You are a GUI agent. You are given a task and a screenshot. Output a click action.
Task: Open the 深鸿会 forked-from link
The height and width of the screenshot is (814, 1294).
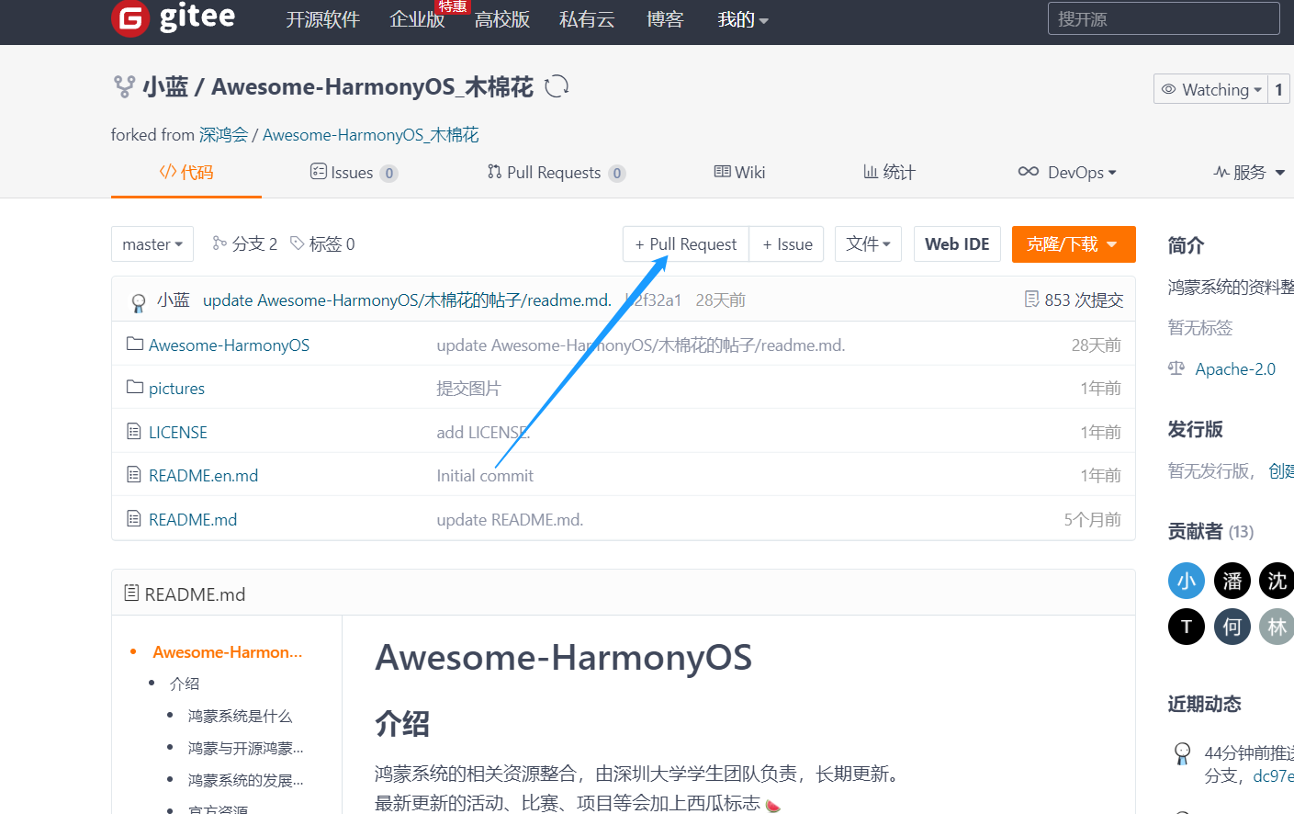(x=224, y=135)
